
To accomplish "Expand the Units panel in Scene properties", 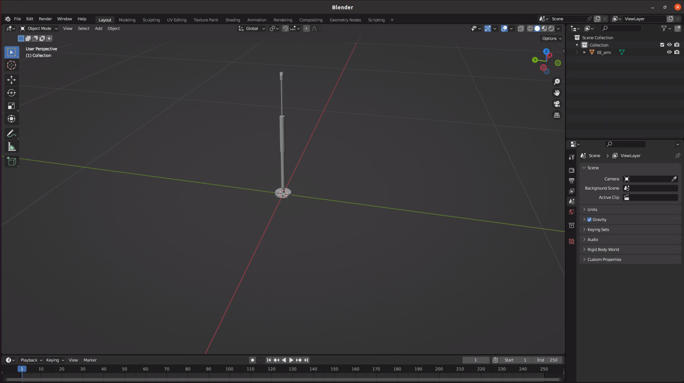I will tap(592, 209).
